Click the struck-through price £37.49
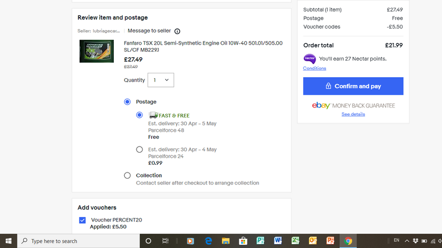This screenshot has height=248, width=442. point(131,67)
